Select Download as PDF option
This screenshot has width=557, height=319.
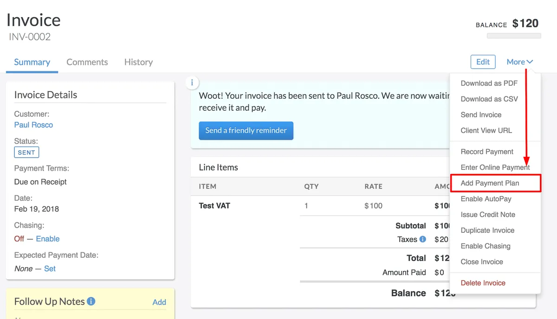489,83
